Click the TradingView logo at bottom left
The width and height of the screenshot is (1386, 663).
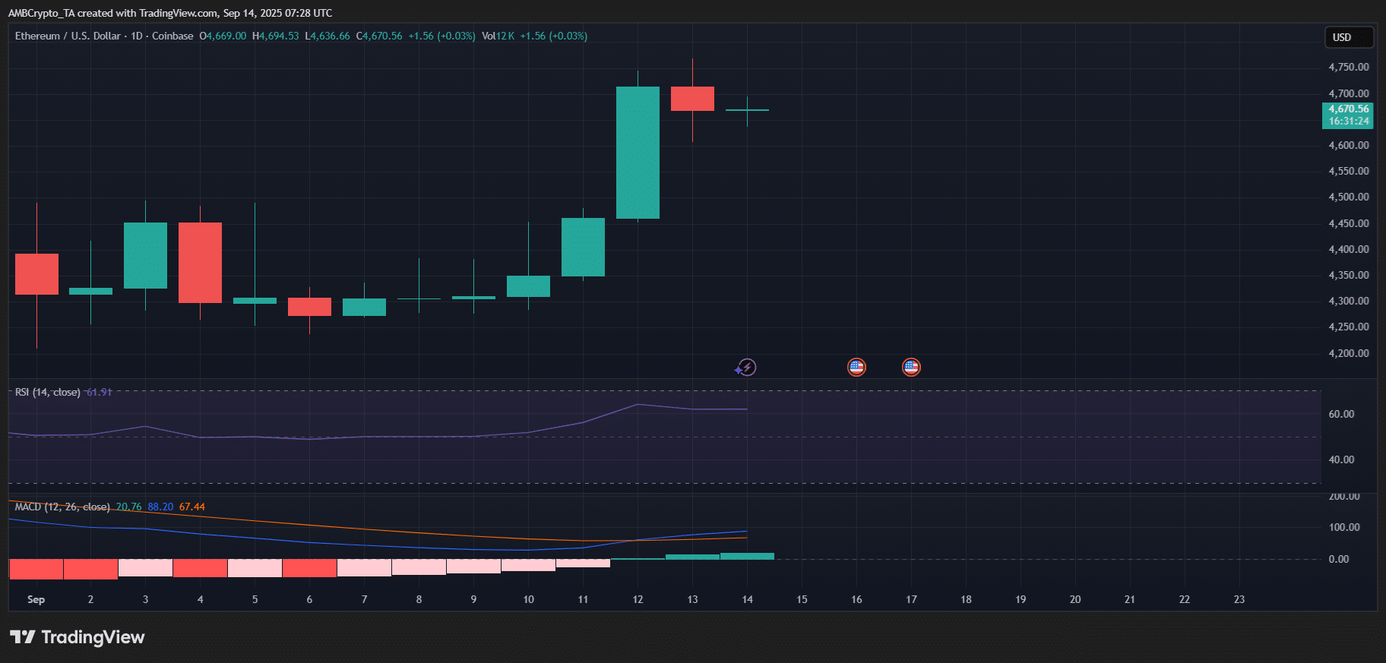tap(78, 637)
